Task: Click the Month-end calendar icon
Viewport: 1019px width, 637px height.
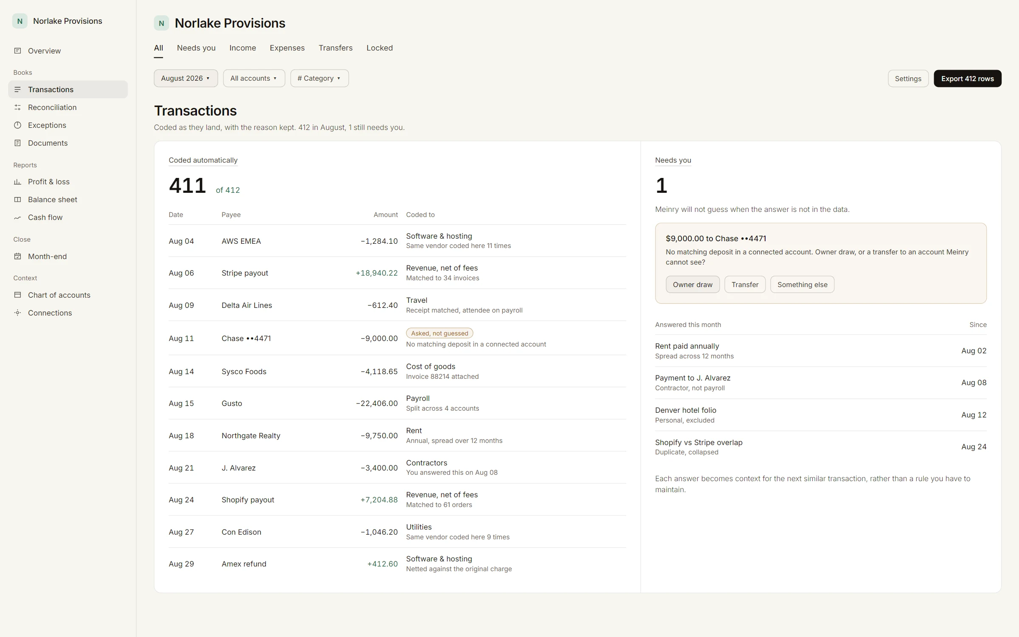Action: click(17, 256)
